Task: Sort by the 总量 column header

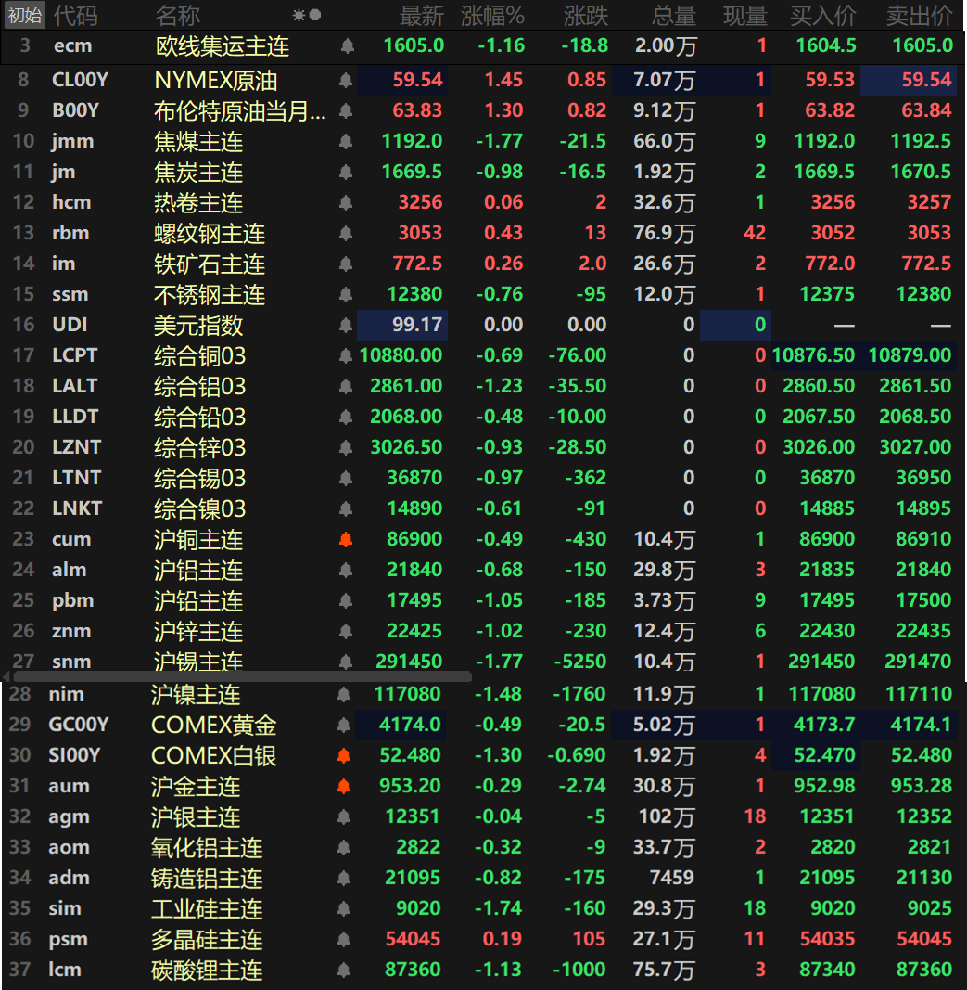Action: (673, 16)
